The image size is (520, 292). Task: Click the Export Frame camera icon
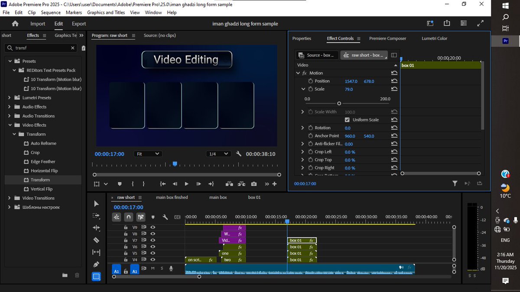coord(254,184)
